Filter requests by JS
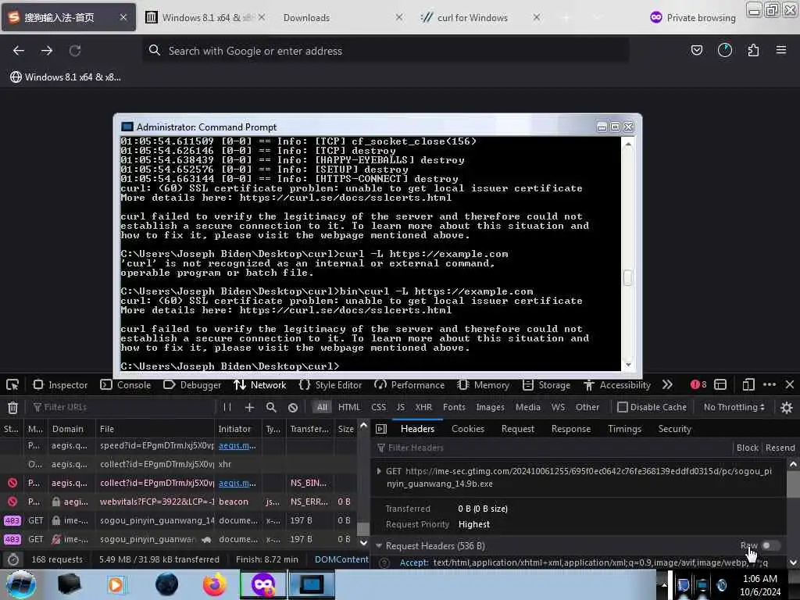This screenshot has height=600, width=800. click(401, 407)
